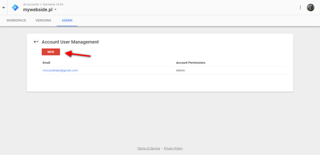Open the user profile avatar

[310, 7]
